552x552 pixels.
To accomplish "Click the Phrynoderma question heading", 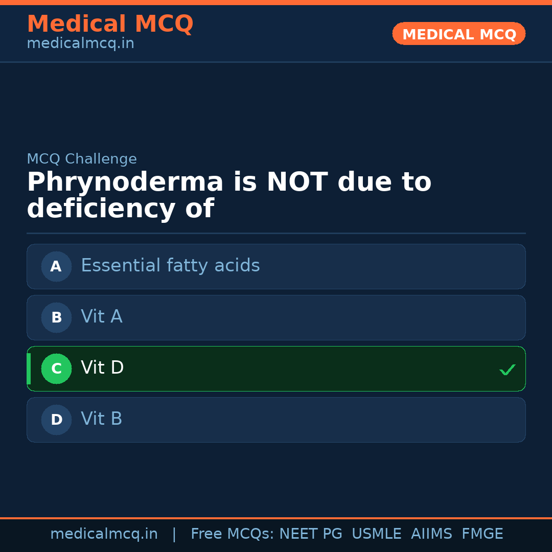I will 229,196.
